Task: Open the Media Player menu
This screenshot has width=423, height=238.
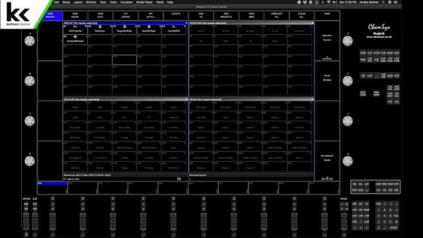Action: click(144, 2)
